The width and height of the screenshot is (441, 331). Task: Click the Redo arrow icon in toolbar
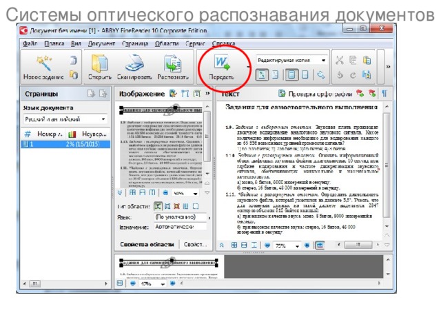(353, 75)
